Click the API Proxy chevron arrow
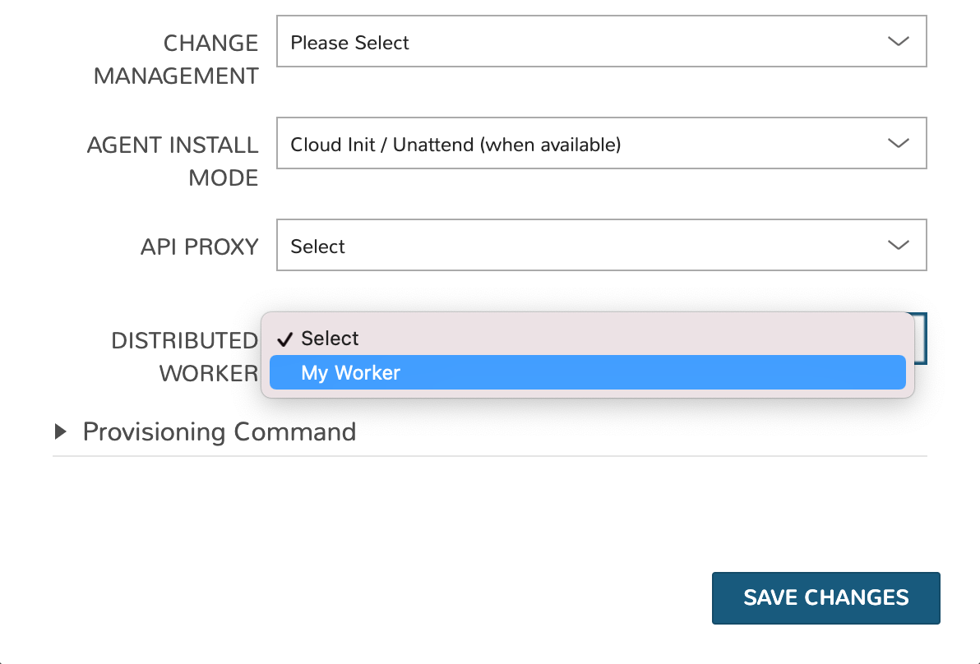This screenshot has height=664, width=980. click(898, 246)
